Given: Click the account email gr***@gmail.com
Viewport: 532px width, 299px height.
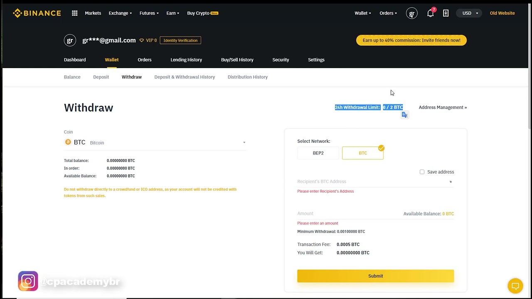Looking at the screenshot, I should [x=109, y=40].
